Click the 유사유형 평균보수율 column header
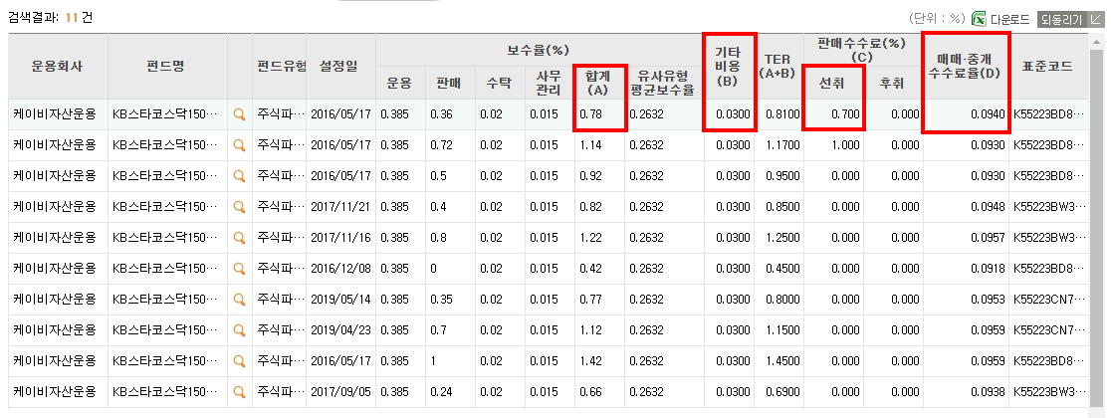The width and height of the screenshot is (1111, 418). coord(665,83)
